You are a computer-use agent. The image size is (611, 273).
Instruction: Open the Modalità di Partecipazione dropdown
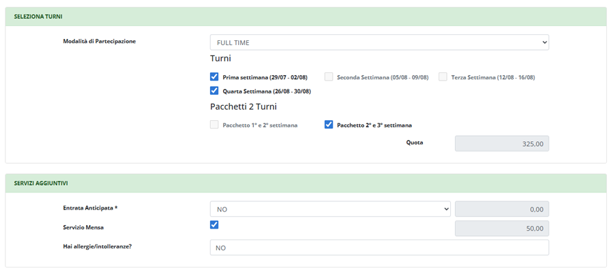coord(378,42)
